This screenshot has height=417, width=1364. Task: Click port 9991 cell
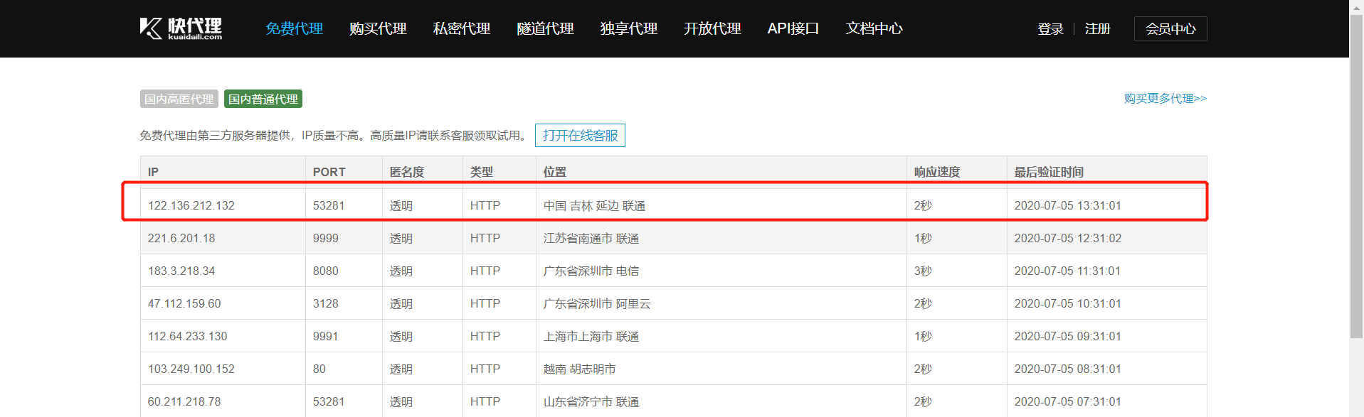(x=326, y=336)
